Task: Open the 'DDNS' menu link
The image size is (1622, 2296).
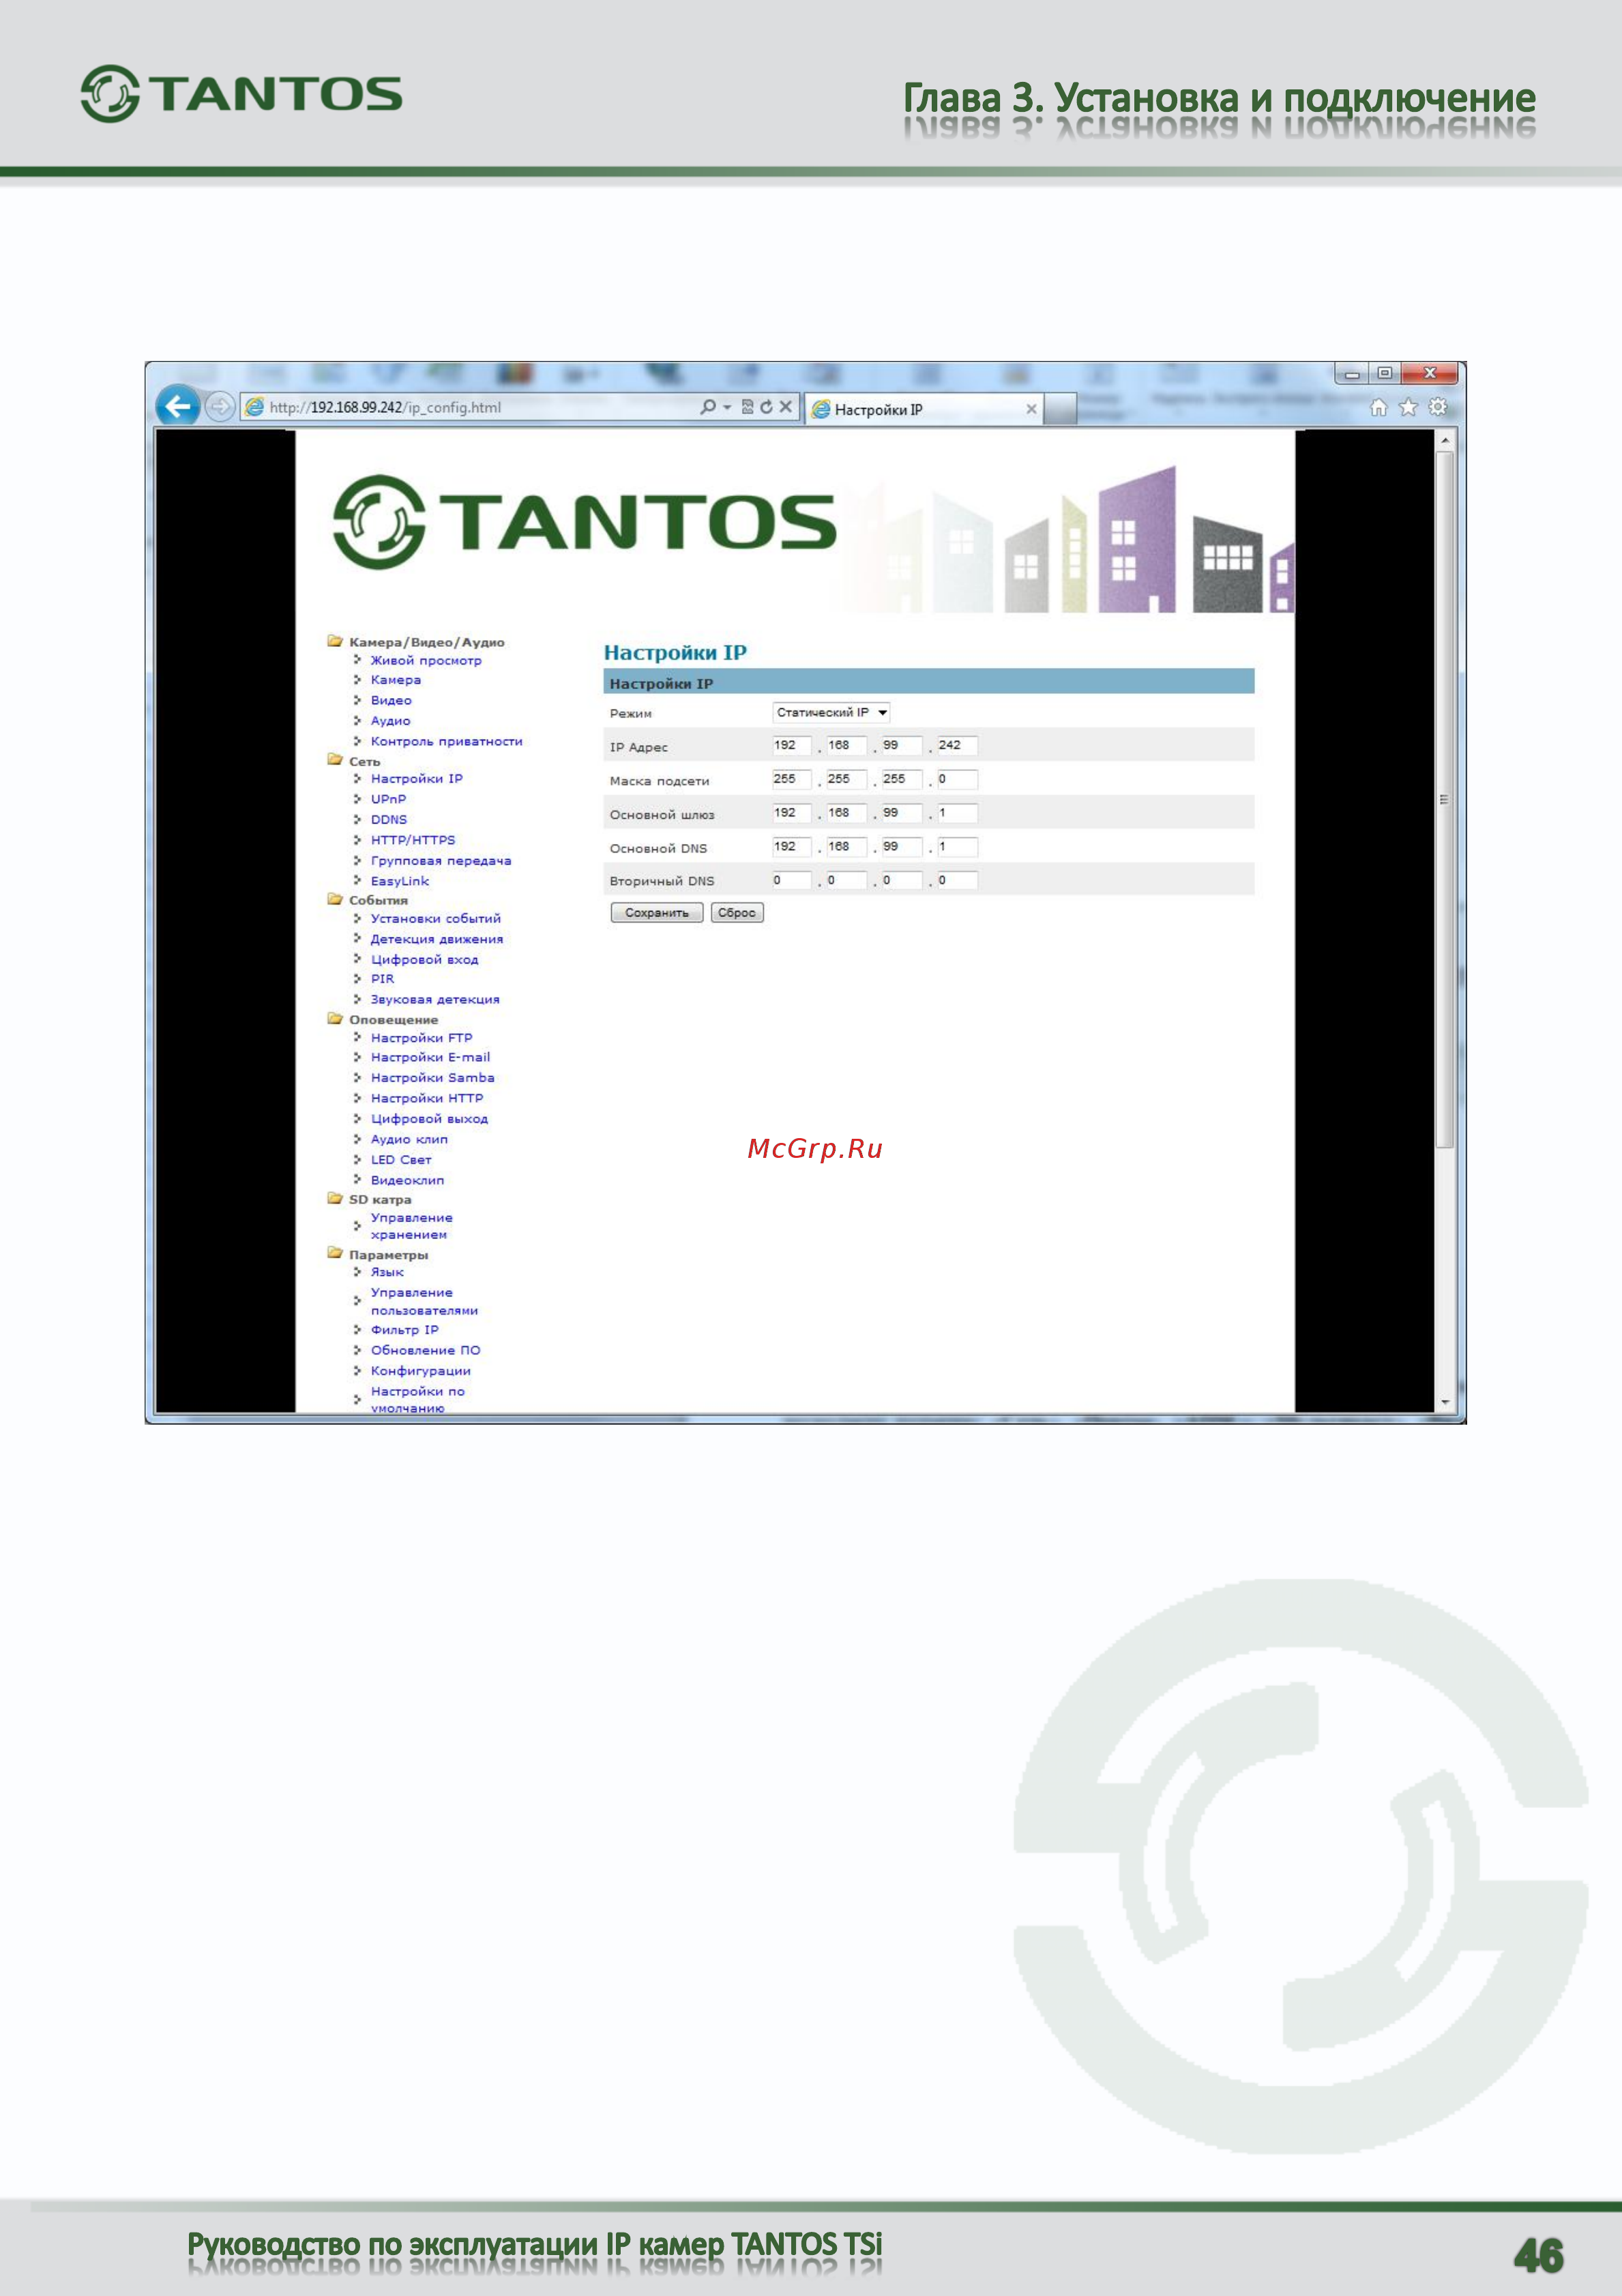Action: pyautogui.click(x=389, y=819)
